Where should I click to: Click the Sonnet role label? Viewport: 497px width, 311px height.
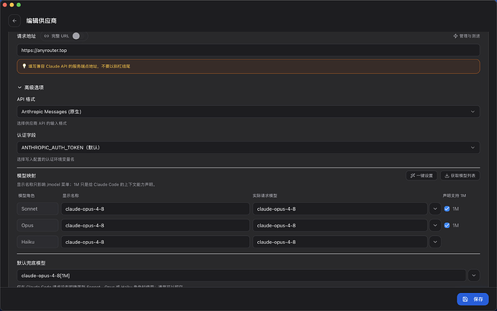(37, 209)
